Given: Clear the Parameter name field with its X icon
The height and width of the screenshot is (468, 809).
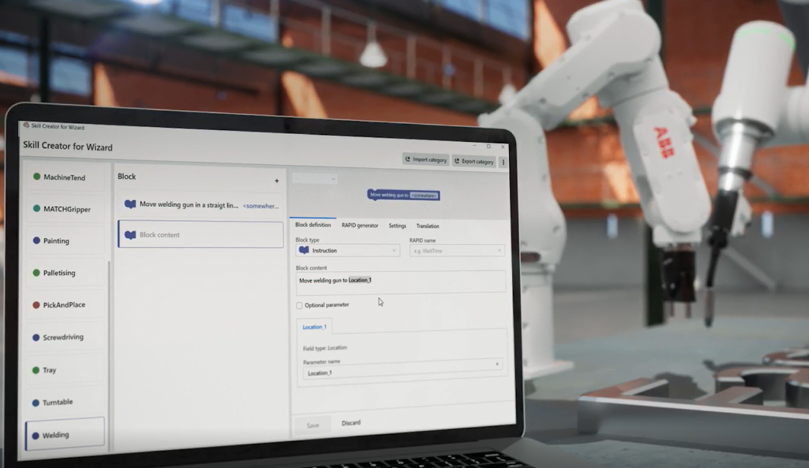Looking at the screenshot, I should point(497,364).
